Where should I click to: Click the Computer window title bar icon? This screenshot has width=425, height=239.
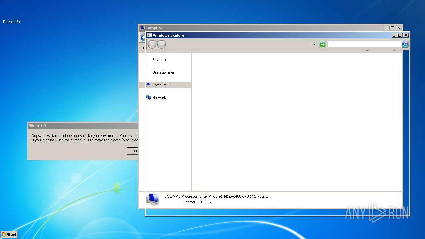(142, 28)
